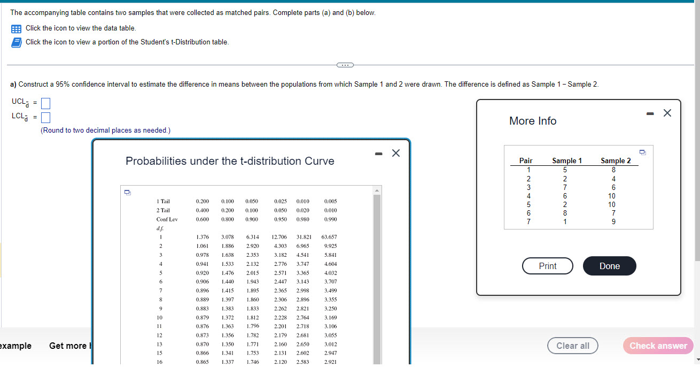
Task: Click the UCL answer input box
Action: tap(45, 103)
